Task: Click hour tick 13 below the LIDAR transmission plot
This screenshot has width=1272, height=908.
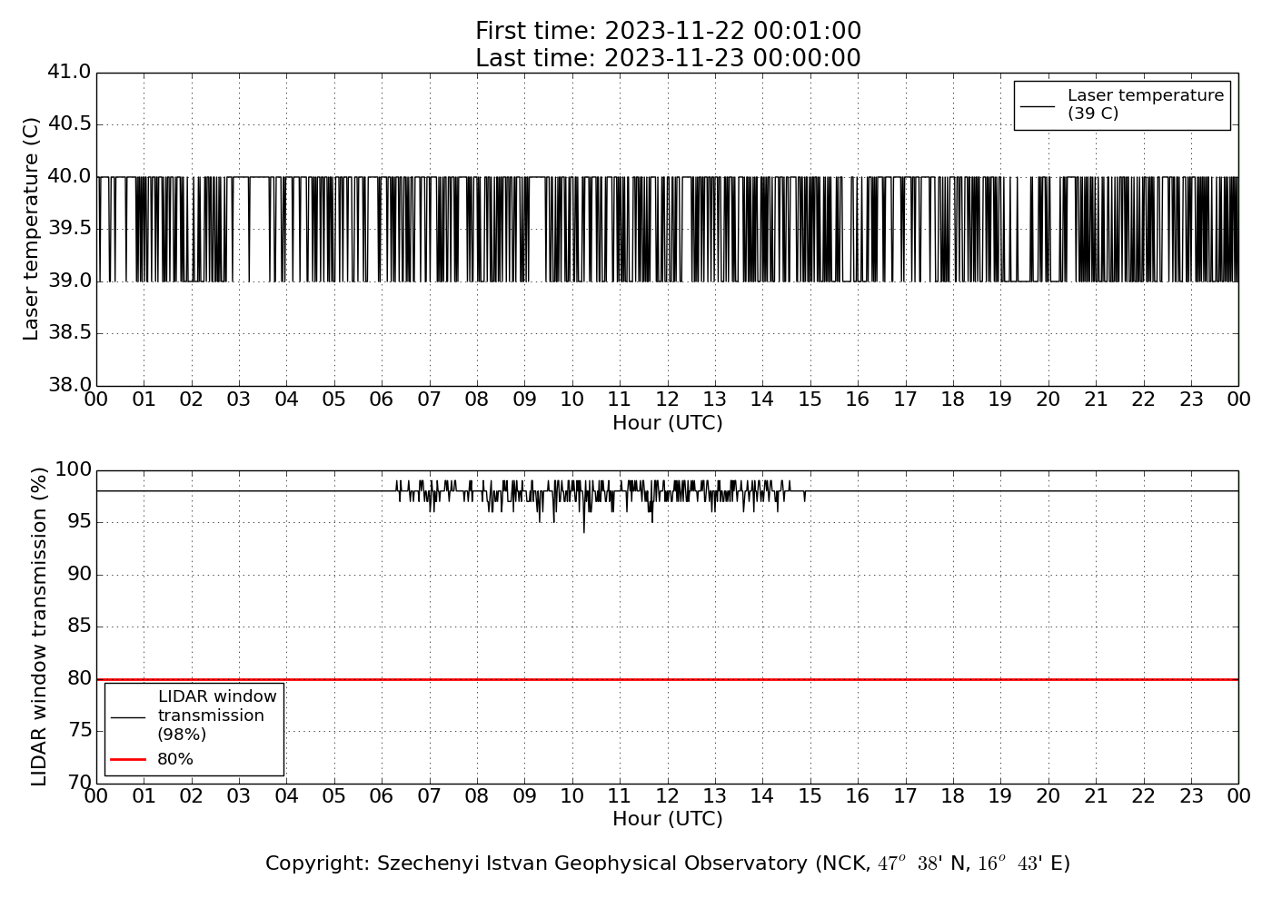Action: tap(715, 796)
